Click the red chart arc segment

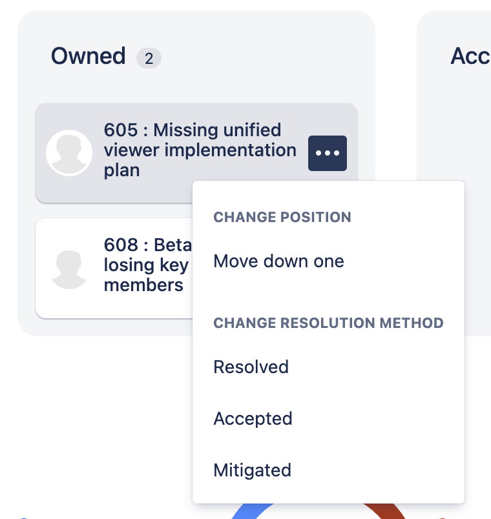(x=386, y=511)
